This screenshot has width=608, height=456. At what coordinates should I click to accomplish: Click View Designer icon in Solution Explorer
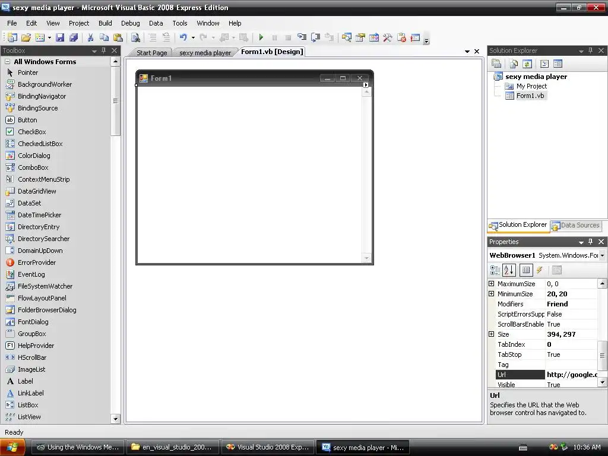point(558,64)
